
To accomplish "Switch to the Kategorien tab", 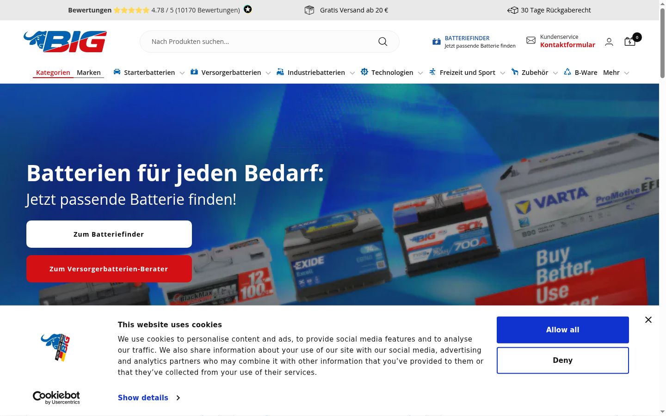I will tap(53, 73).
